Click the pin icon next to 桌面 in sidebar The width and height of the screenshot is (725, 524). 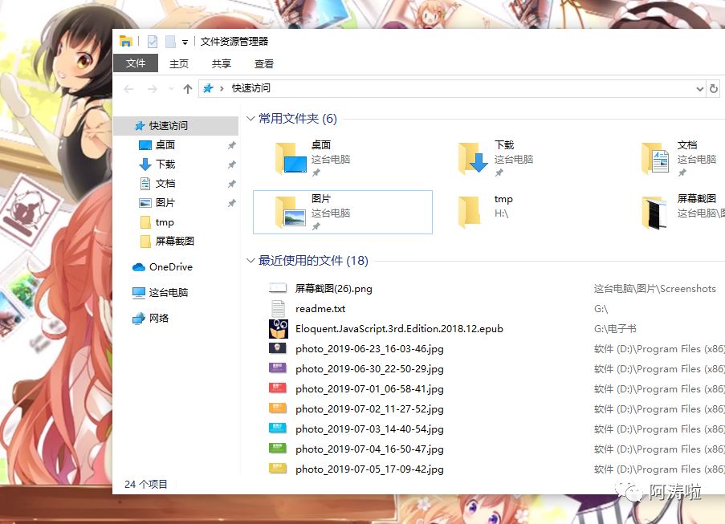point(232,145)
